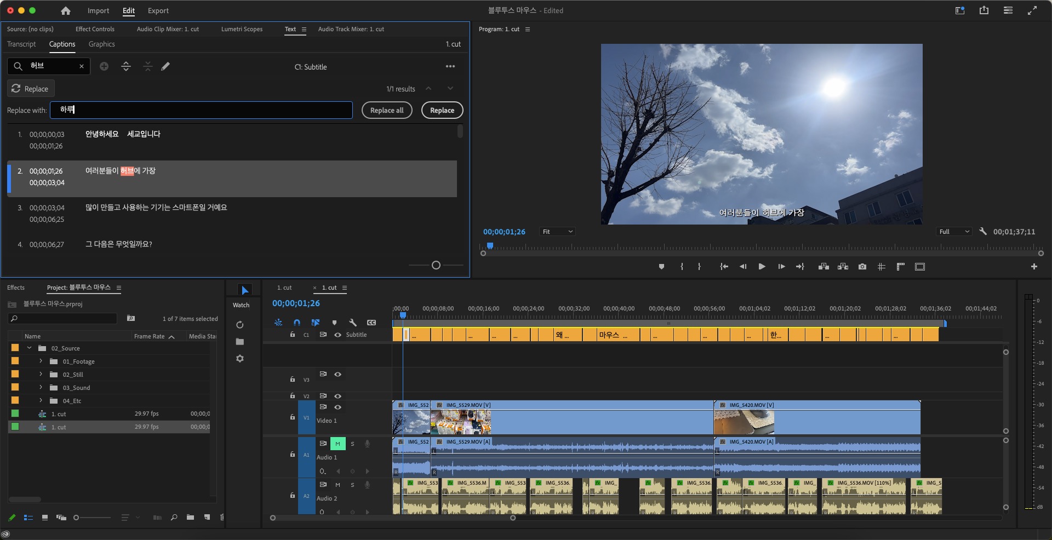Toggle timeline snap magnet icon
This screenshot has height=540, width=1052.
point(296,323)
